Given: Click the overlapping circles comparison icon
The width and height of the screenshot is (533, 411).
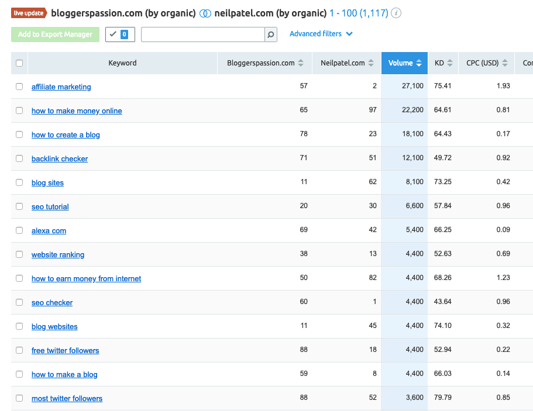Looking at the screenshot, I should tap(205, 13).
